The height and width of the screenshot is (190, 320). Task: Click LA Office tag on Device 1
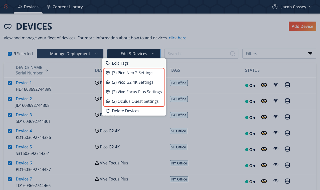coord(179,83)
